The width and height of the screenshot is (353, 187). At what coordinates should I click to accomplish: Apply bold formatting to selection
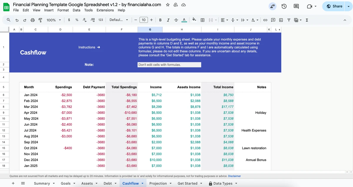click(160, 20)
